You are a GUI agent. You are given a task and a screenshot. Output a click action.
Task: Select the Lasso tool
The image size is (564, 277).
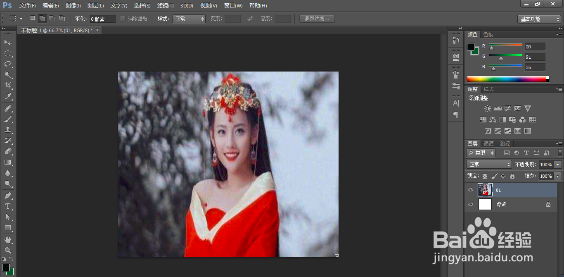[8, 64]
